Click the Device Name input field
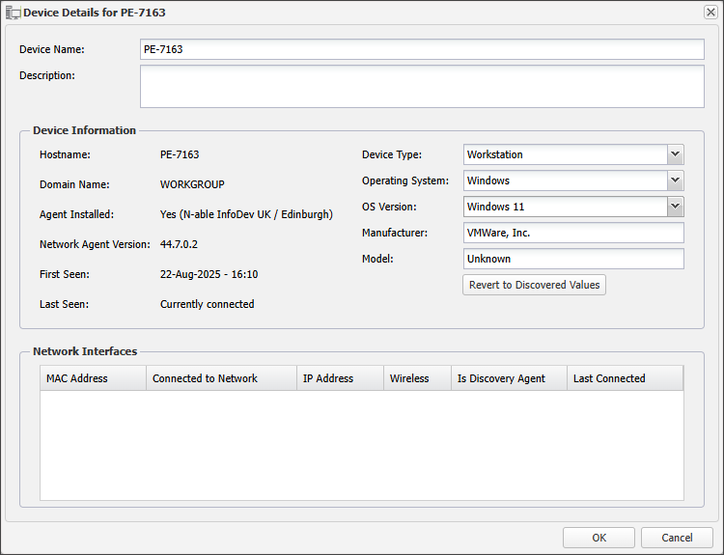 click(x=422, y=49)
